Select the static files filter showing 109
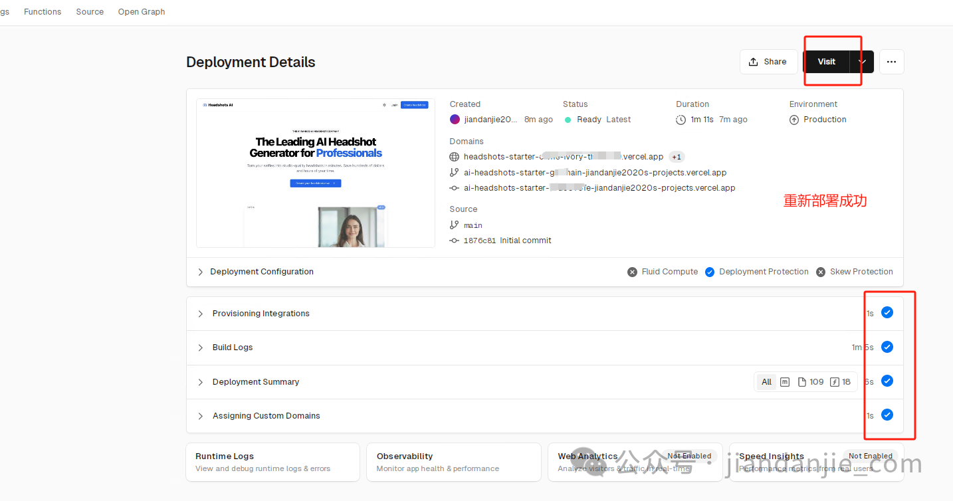The height and width of the screenshot is (501, 953). click(811, 382)
